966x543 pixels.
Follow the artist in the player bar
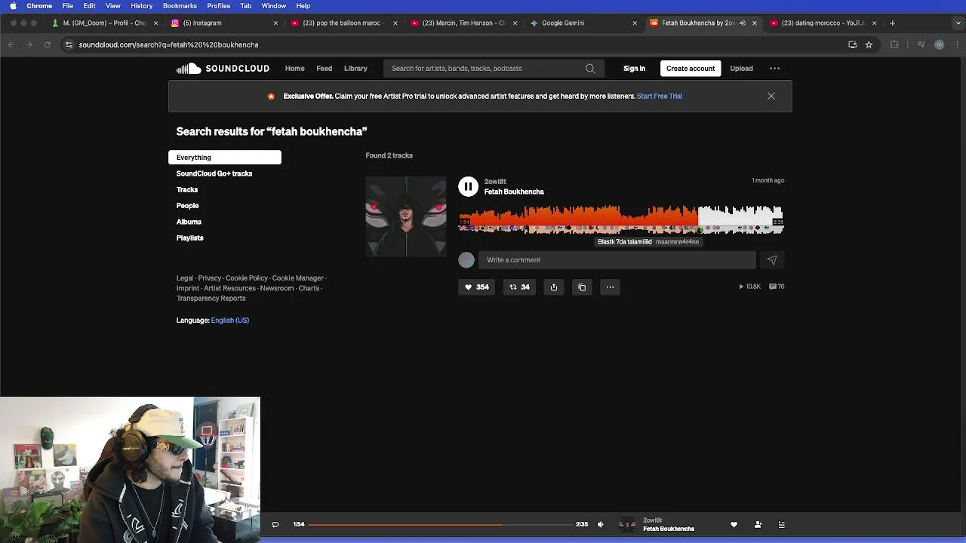[758, 524]
